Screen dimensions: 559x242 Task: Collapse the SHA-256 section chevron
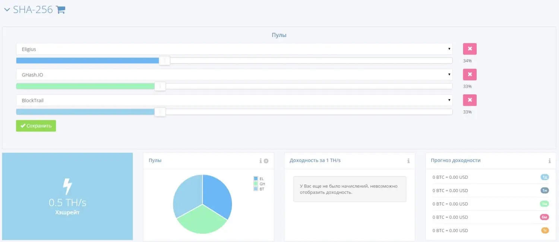[7, 10]
